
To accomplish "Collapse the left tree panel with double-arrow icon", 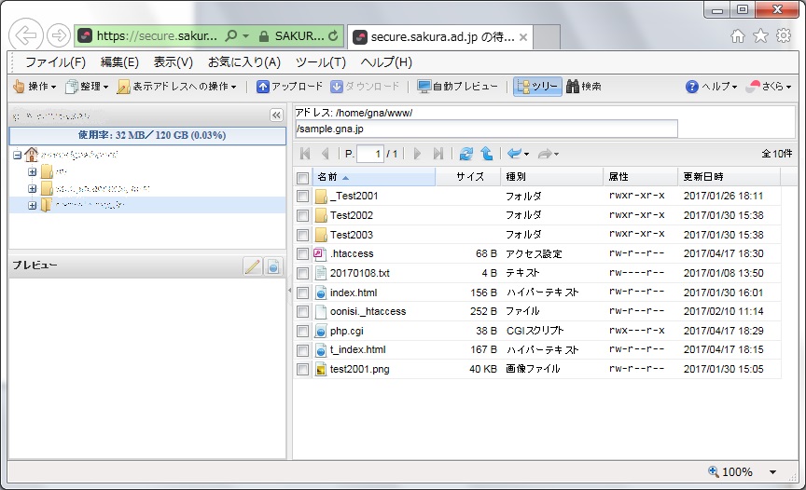I will pyautogui.click(x=276, y=116).
